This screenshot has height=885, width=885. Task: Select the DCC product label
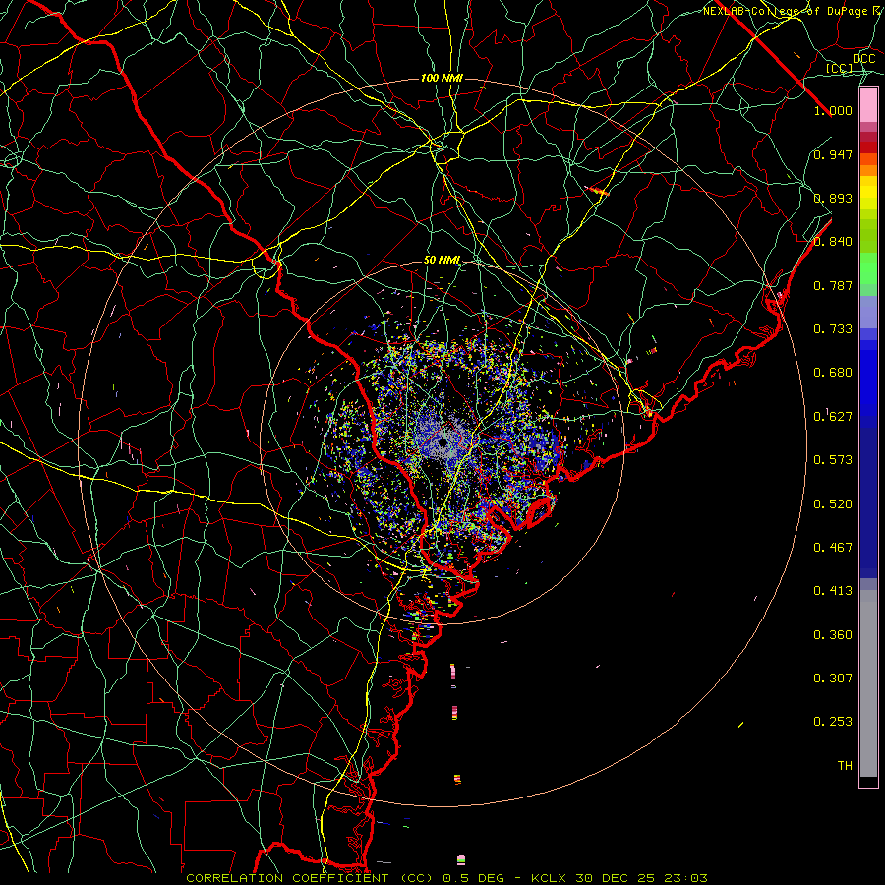[863, 58]
